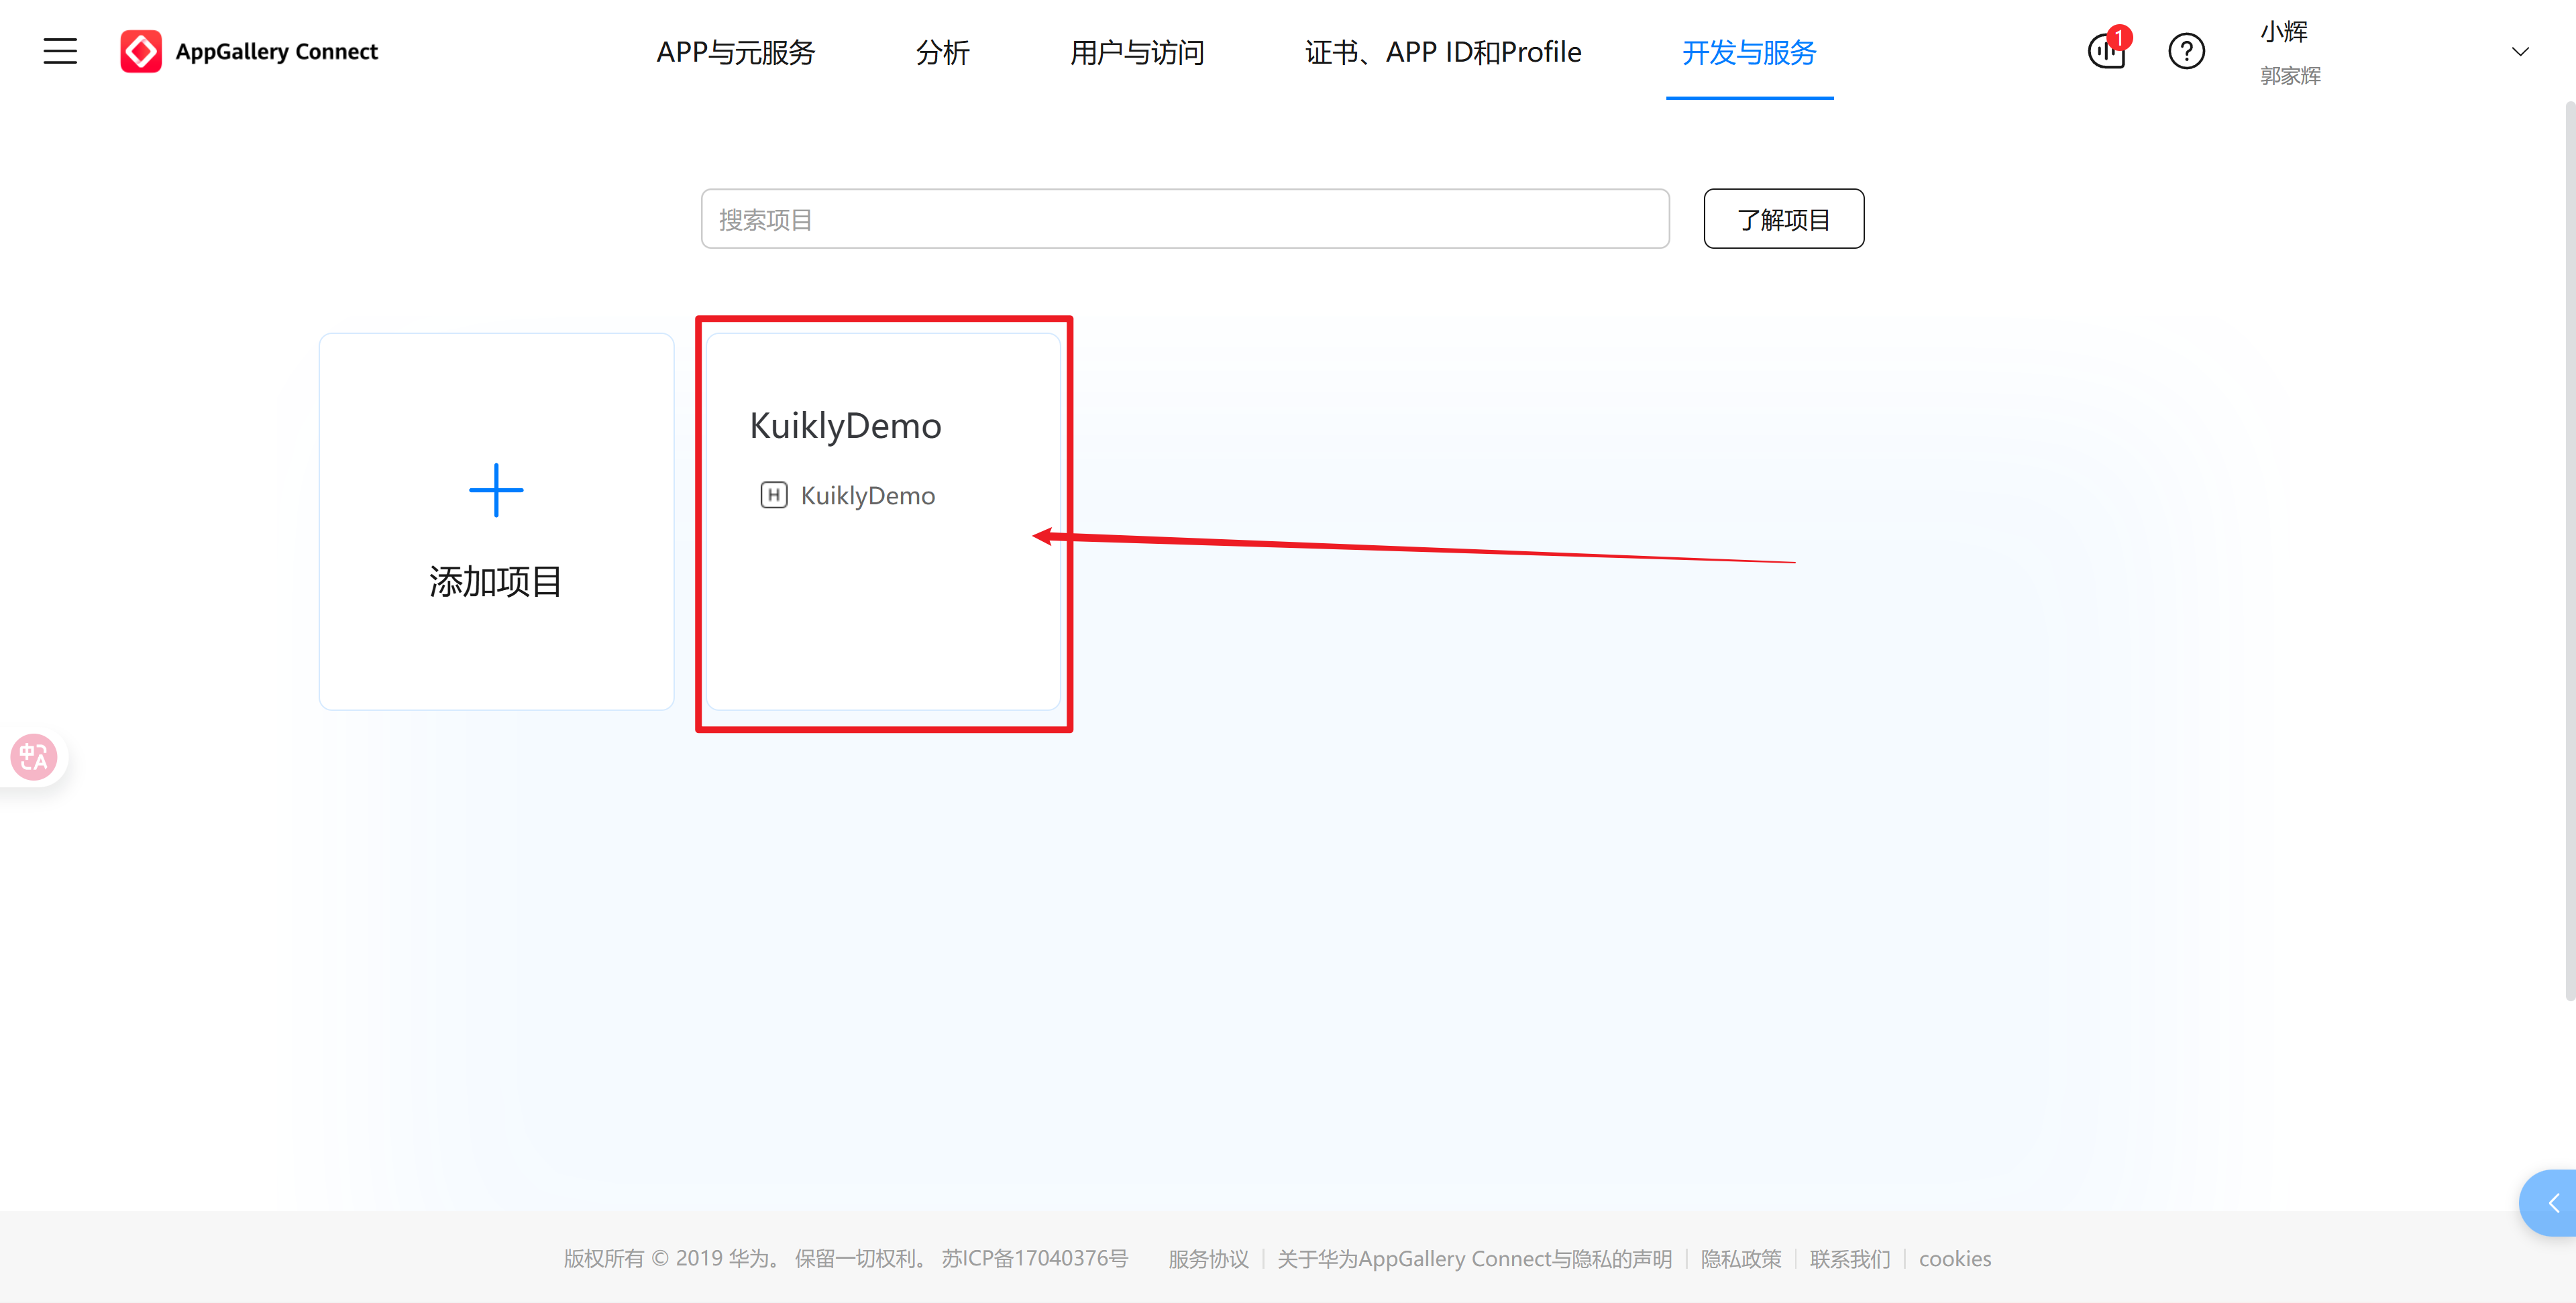Open the help question mark icon
Viewport: 2576px width, 1303px height.
tap(2187, 52)
